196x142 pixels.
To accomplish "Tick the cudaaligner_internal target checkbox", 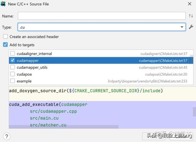I will coord(13,54).
